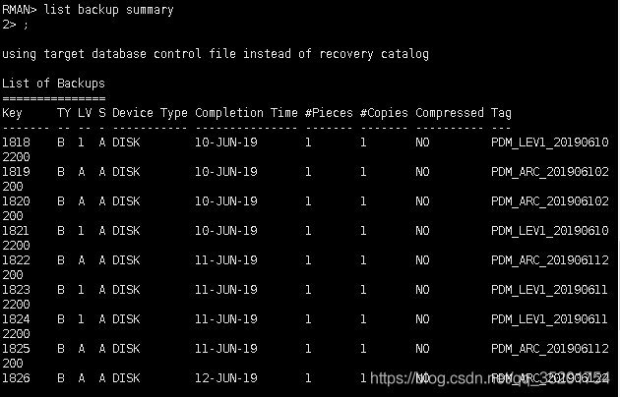Click the DISK device type for key 1824
The image size is (620, 397).
pos(126,319)
